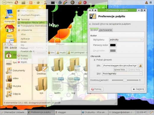Open the Pierwszy kolor black swatch

pos(113,45)
